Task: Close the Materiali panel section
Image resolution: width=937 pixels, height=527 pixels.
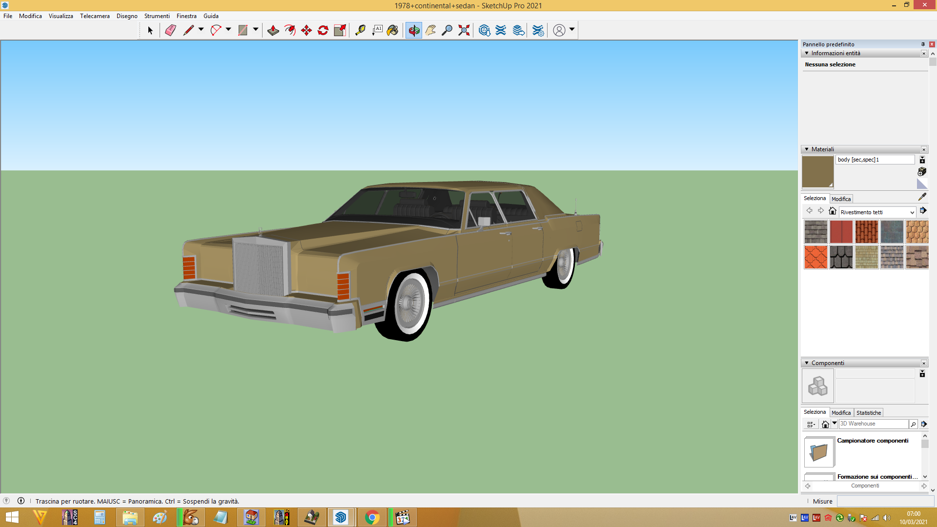Action: click(x=924, y=149)
